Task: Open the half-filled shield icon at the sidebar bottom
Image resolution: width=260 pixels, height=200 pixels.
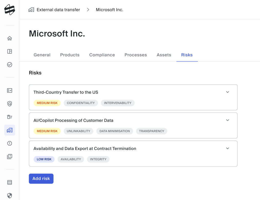Action: (10, 196)
